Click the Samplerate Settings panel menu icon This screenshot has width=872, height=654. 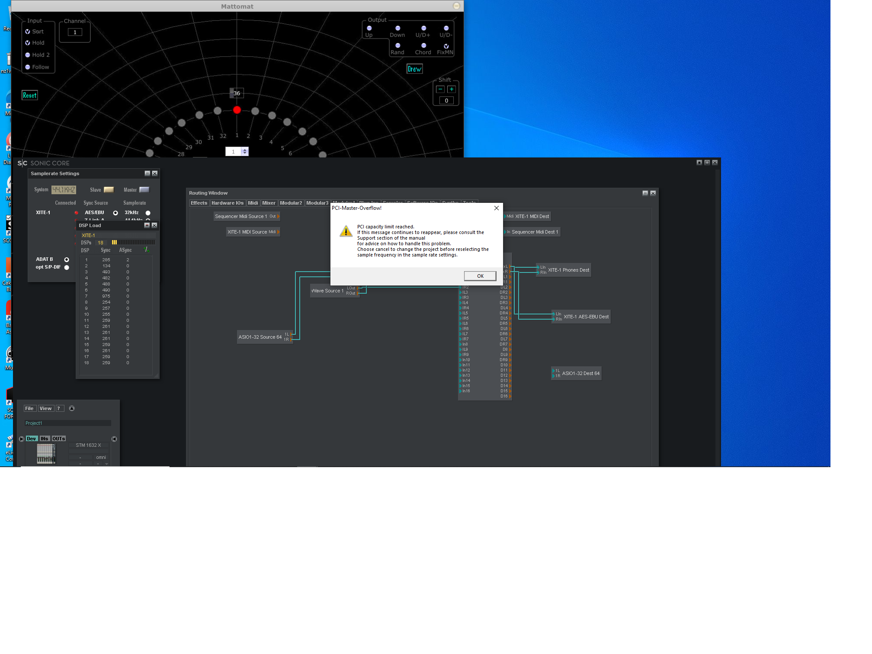(147, 173)
